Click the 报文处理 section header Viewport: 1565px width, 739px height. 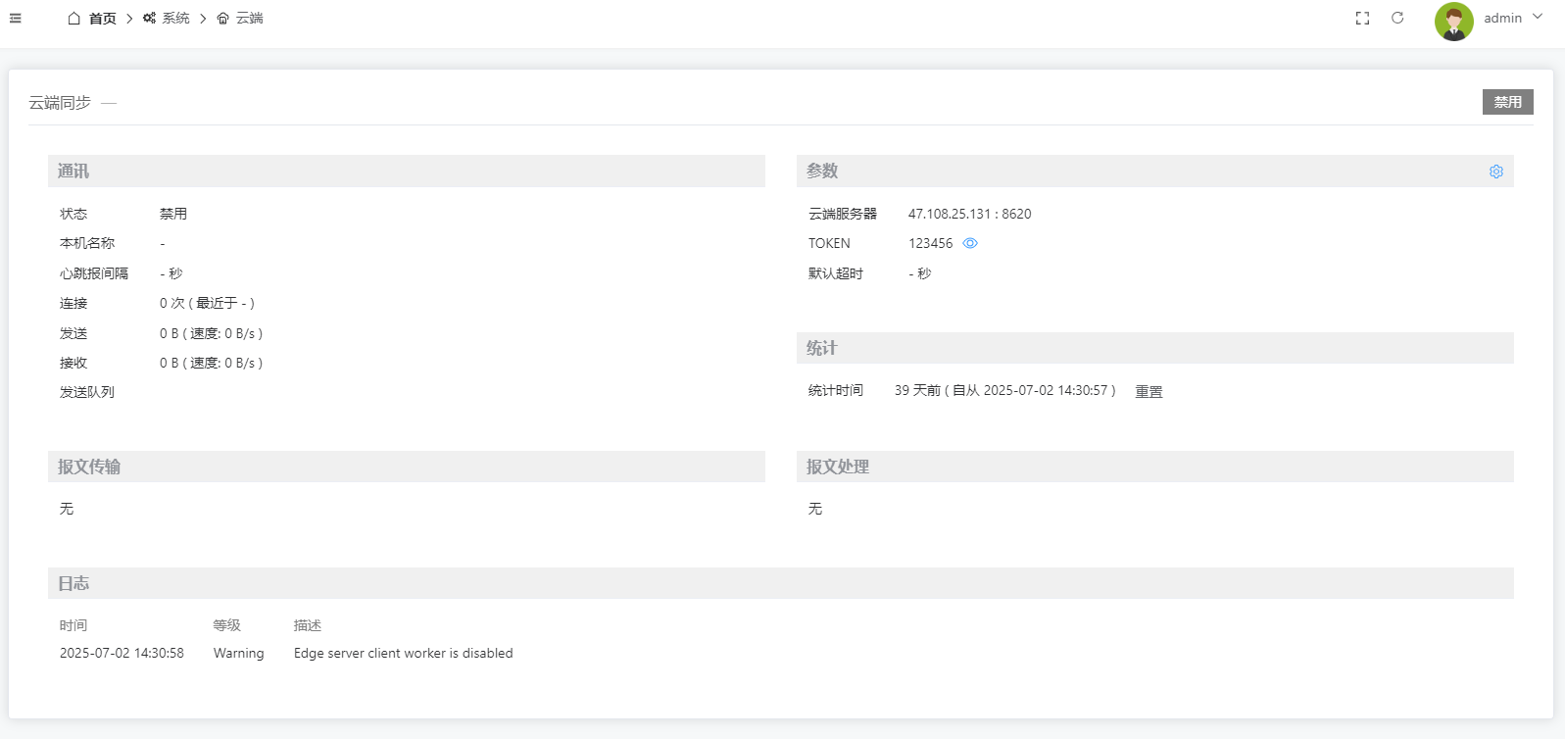[x=838, y=468]
